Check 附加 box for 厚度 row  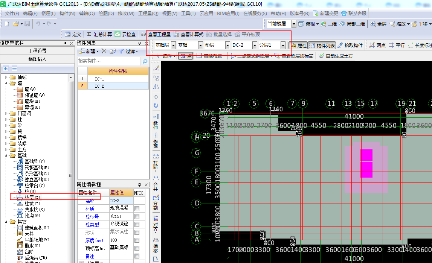[x=137, y=240]
